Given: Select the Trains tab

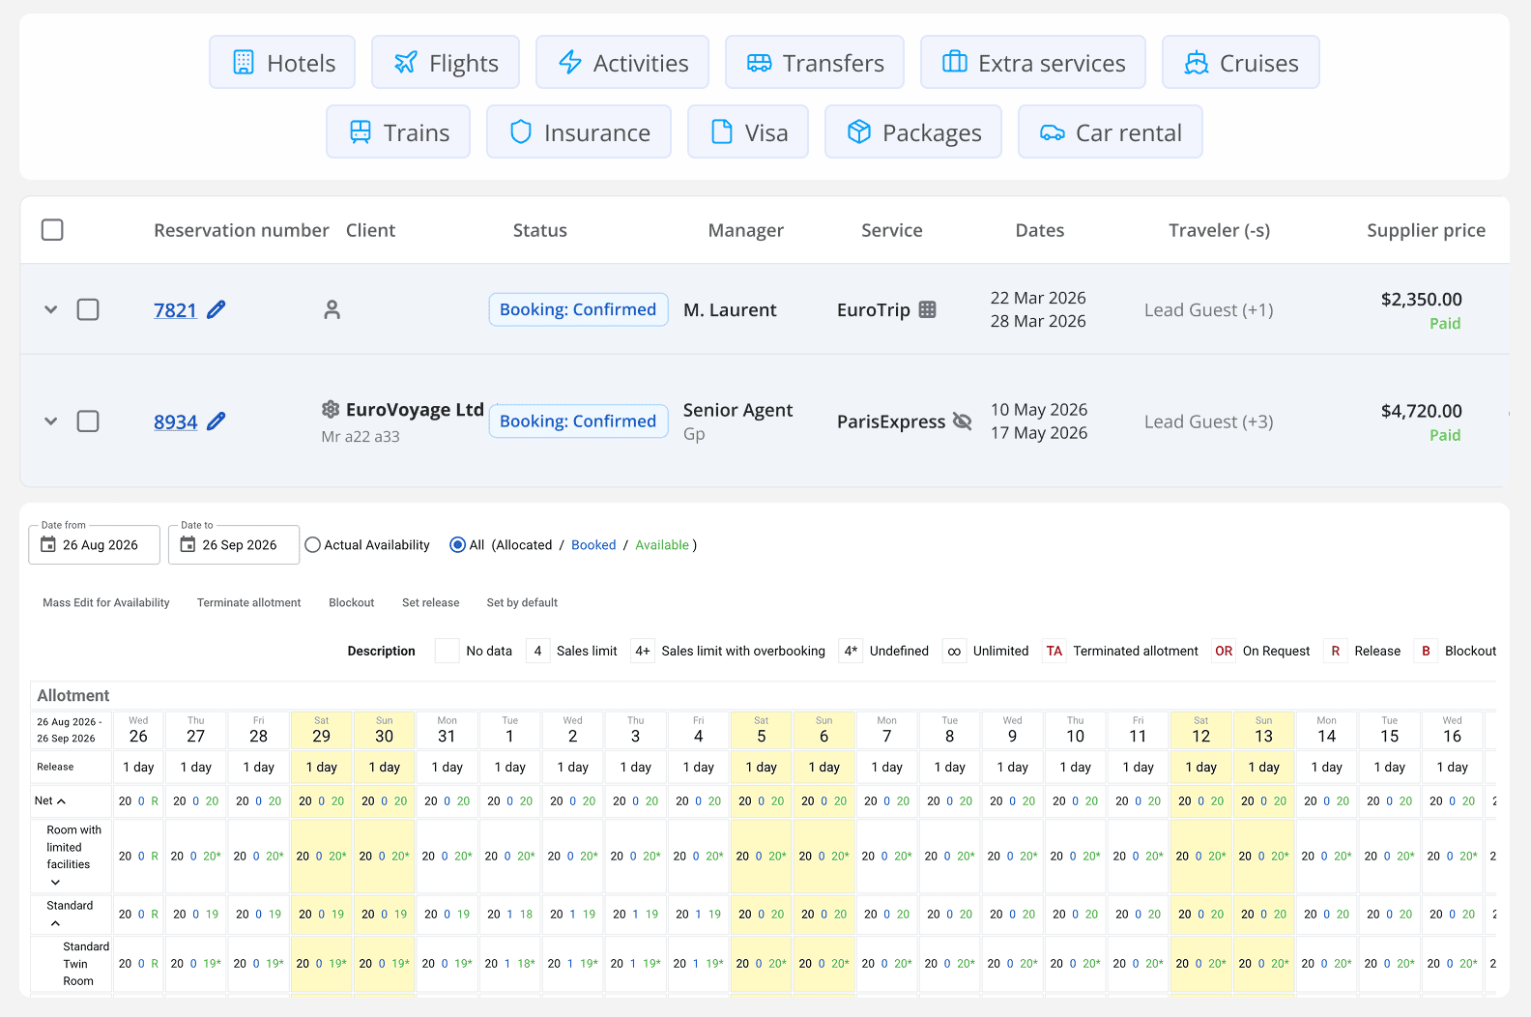Looking at the screenshot, I should (398, 132).
